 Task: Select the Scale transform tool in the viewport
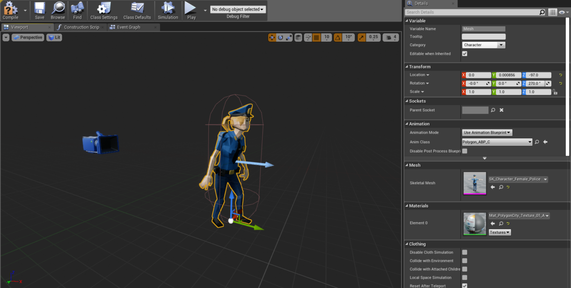pyautogui.click(x=288, y=37)
